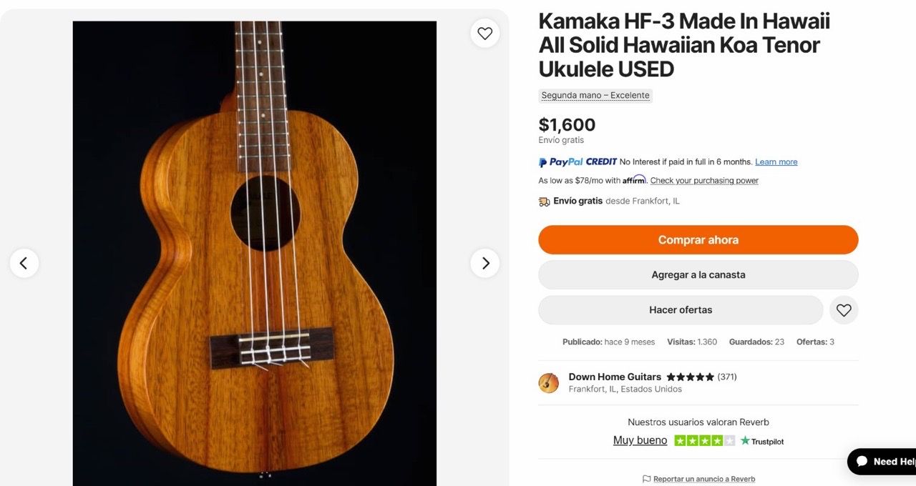Click the flag icon to report listing
The image size is (916, 486).
coord(646,479)
